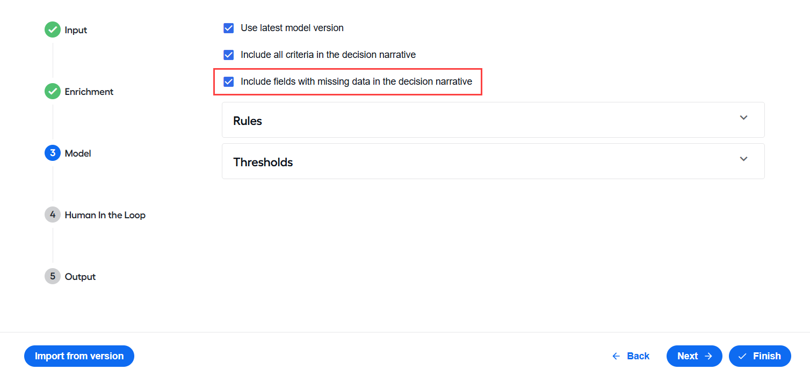Click the Import from version button

[x=79, y=356]
